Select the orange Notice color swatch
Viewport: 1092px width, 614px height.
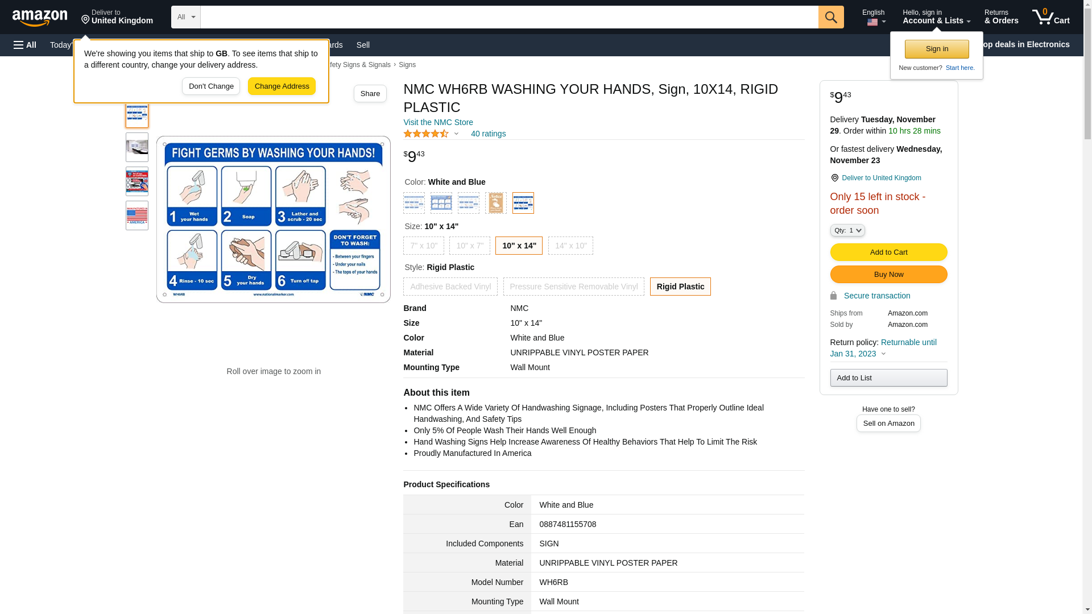495,203
